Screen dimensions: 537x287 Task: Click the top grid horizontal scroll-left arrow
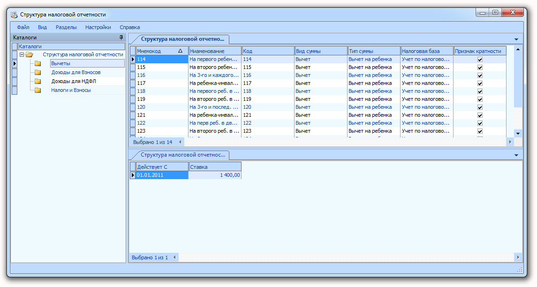coord(181,142)
